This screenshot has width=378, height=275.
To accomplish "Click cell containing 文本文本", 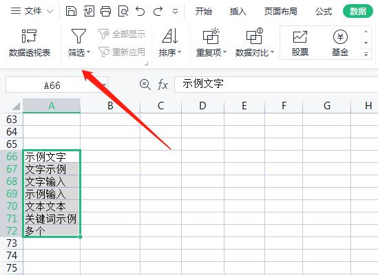I will pos(52,206).
